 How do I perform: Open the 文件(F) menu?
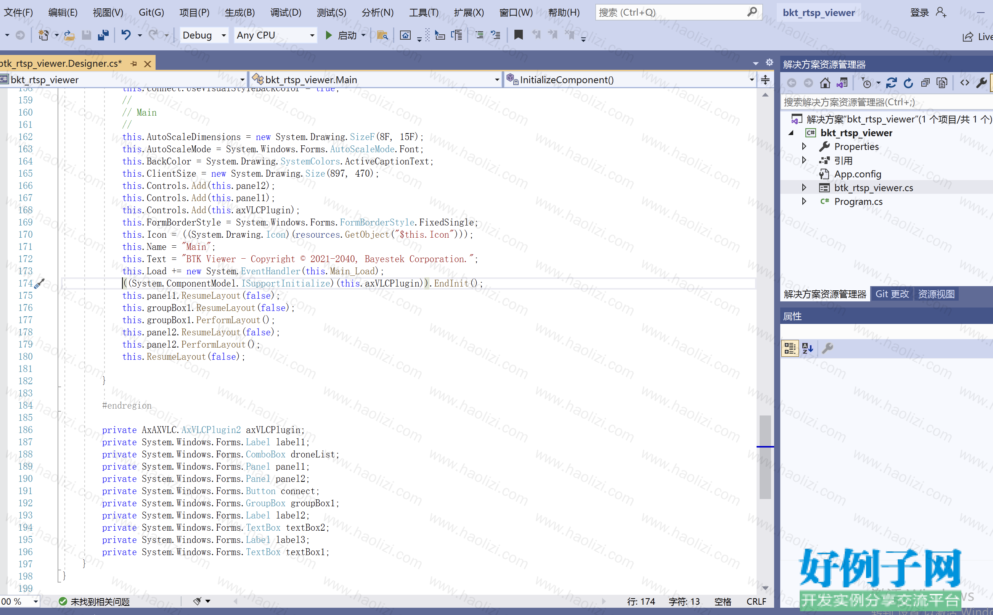click(18, 13)
